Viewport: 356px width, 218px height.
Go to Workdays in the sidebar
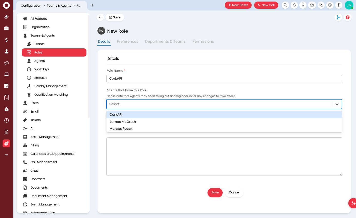tap(54, 69)
